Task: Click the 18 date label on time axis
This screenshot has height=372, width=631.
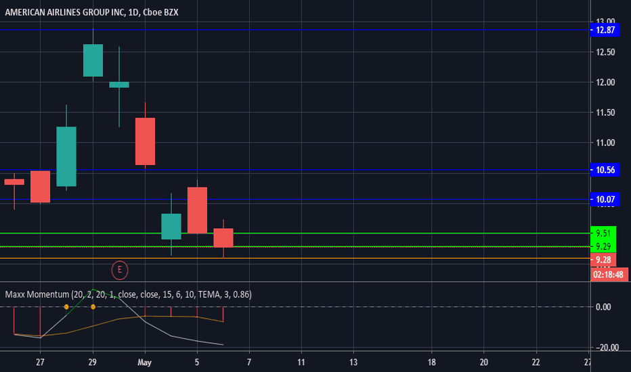Action: tap(431, 362)
